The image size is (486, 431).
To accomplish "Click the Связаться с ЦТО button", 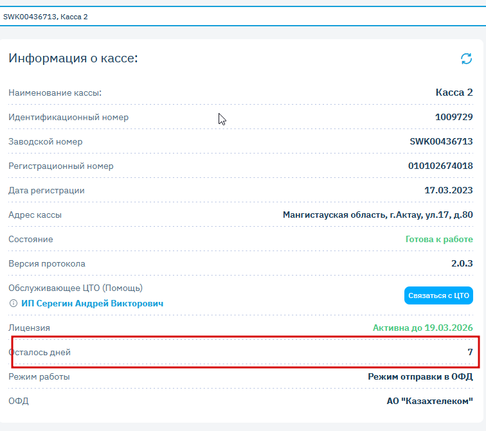I will coord(438,295).
